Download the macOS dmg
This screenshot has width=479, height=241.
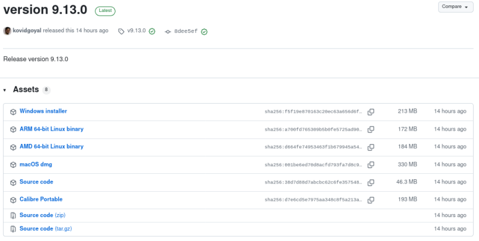click(36, 164)
